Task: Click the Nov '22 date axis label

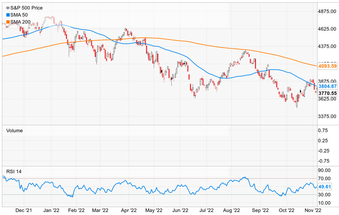Action: pos(313,210)
